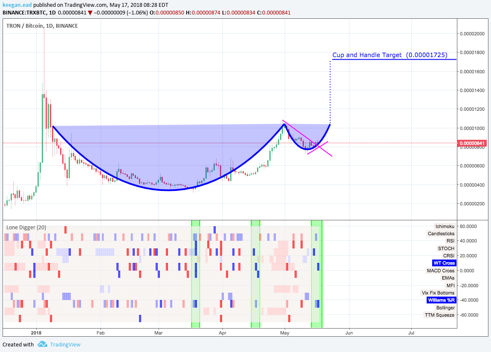Viewport: 491px width, 352px height.
Task: Click the 60.0000 indicator scale value
Action: point(468,226)
